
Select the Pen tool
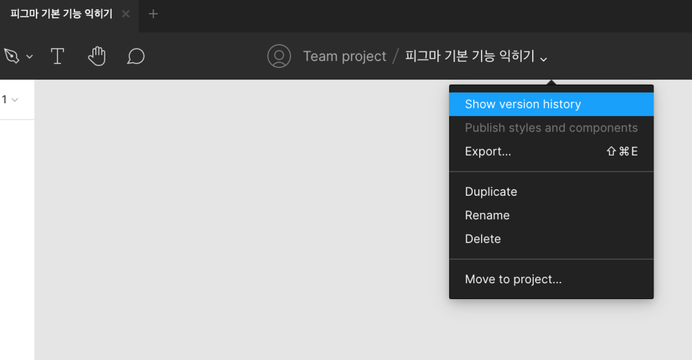pos(12,56)
